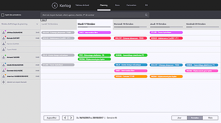Switch to Mois view
Image resolution: width=221 pixels, height=123 pixels.
tap(210, 118)
